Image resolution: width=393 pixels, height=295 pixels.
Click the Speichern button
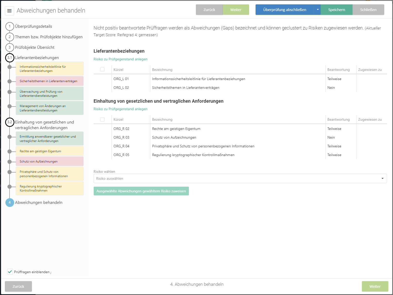click(336, 10)
